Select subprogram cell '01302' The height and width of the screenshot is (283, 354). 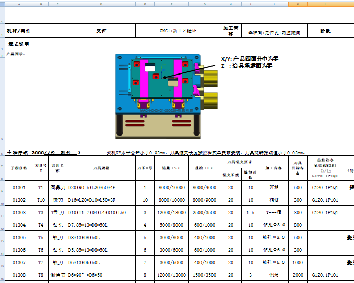[x=19, y=200]
